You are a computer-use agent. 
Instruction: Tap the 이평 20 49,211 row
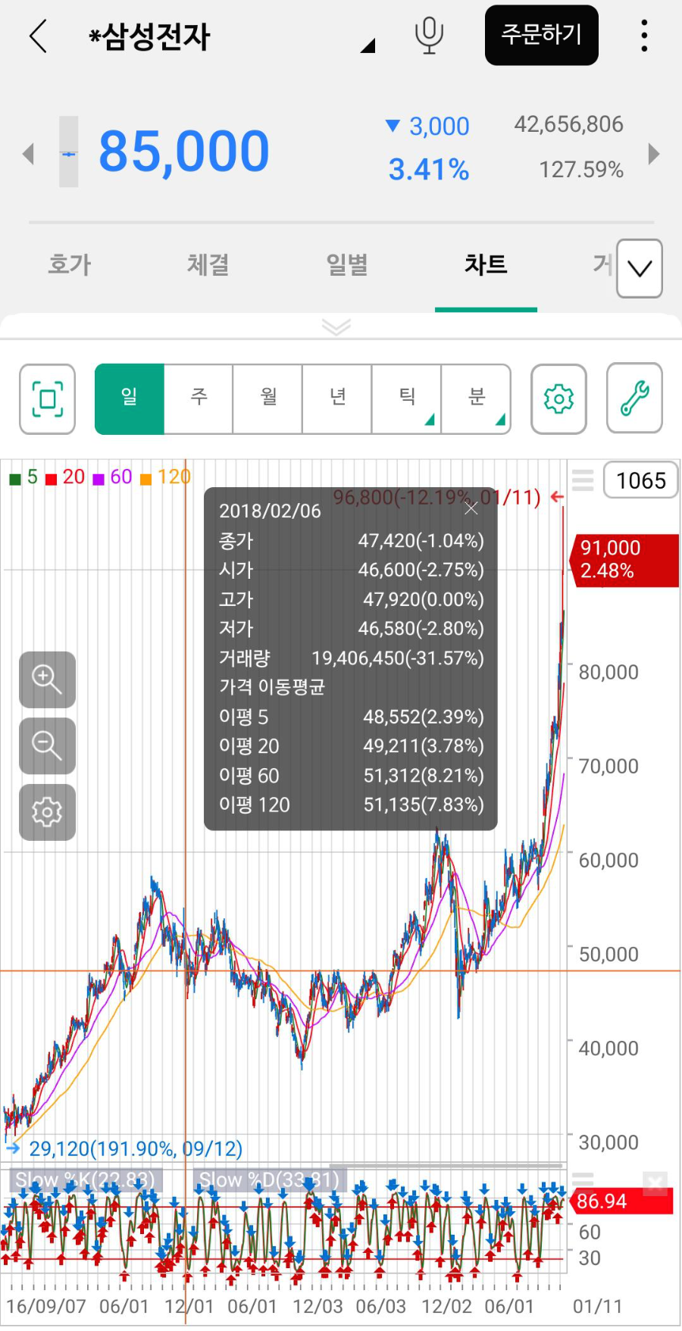point(351,746)
